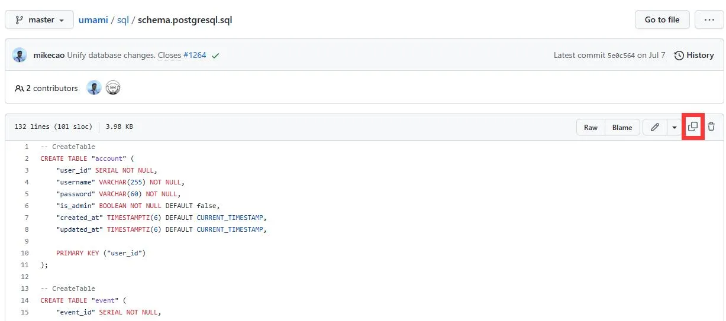Select line number 10
This screenshot has width=726, height=321.
click(x=25, y=253)
